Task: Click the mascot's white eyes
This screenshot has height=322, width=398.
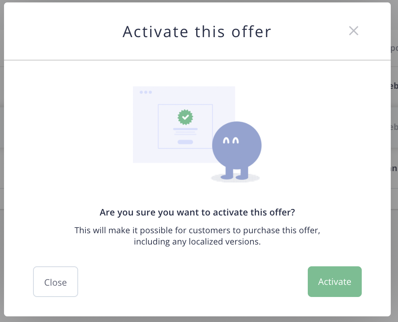Action: (231, 140)
